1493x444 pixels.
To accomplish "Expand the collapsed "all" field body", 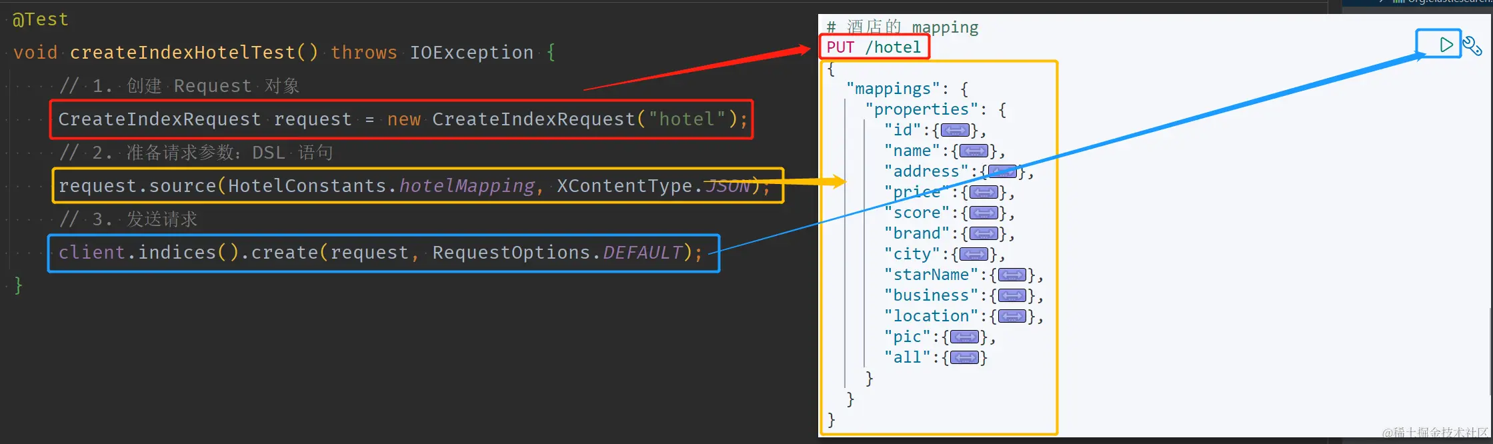I will (964, 357).
